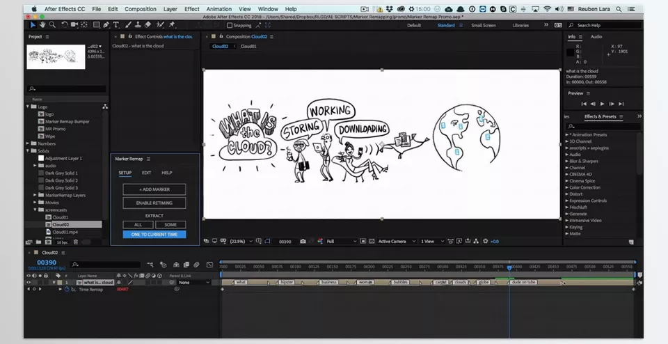The height and width of the screenshot is (344, 668).
Task: Click the motion blur enable icon
Action: pyautogui.click(x=197, y=265)
